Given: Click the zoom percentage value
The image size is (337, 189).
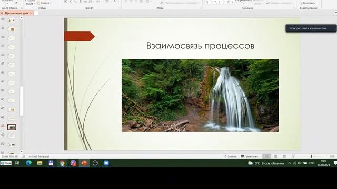Looking at the screenshot, I should click(x=332, y=156).
